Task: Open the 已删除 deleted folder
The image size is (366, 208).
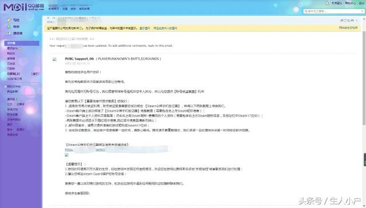Action: pyautogui.click(x=11, y=69)
